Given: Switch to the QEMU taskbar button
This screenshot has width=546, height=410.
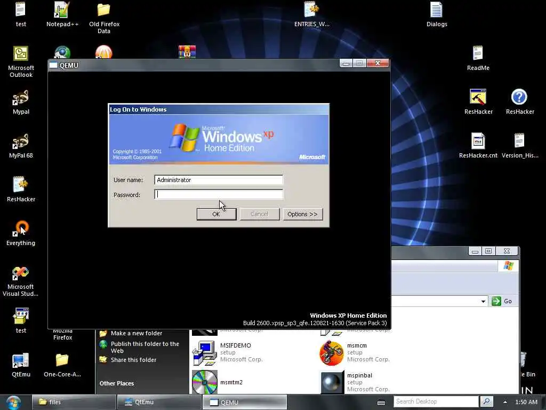Looking at the screenshot, I should (244, 402).
